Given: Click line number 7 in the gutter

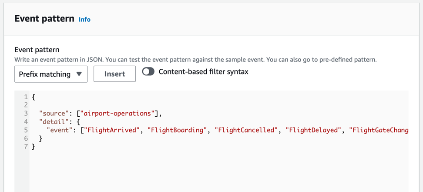Looking at the screenshot, I should coord(26,147).
